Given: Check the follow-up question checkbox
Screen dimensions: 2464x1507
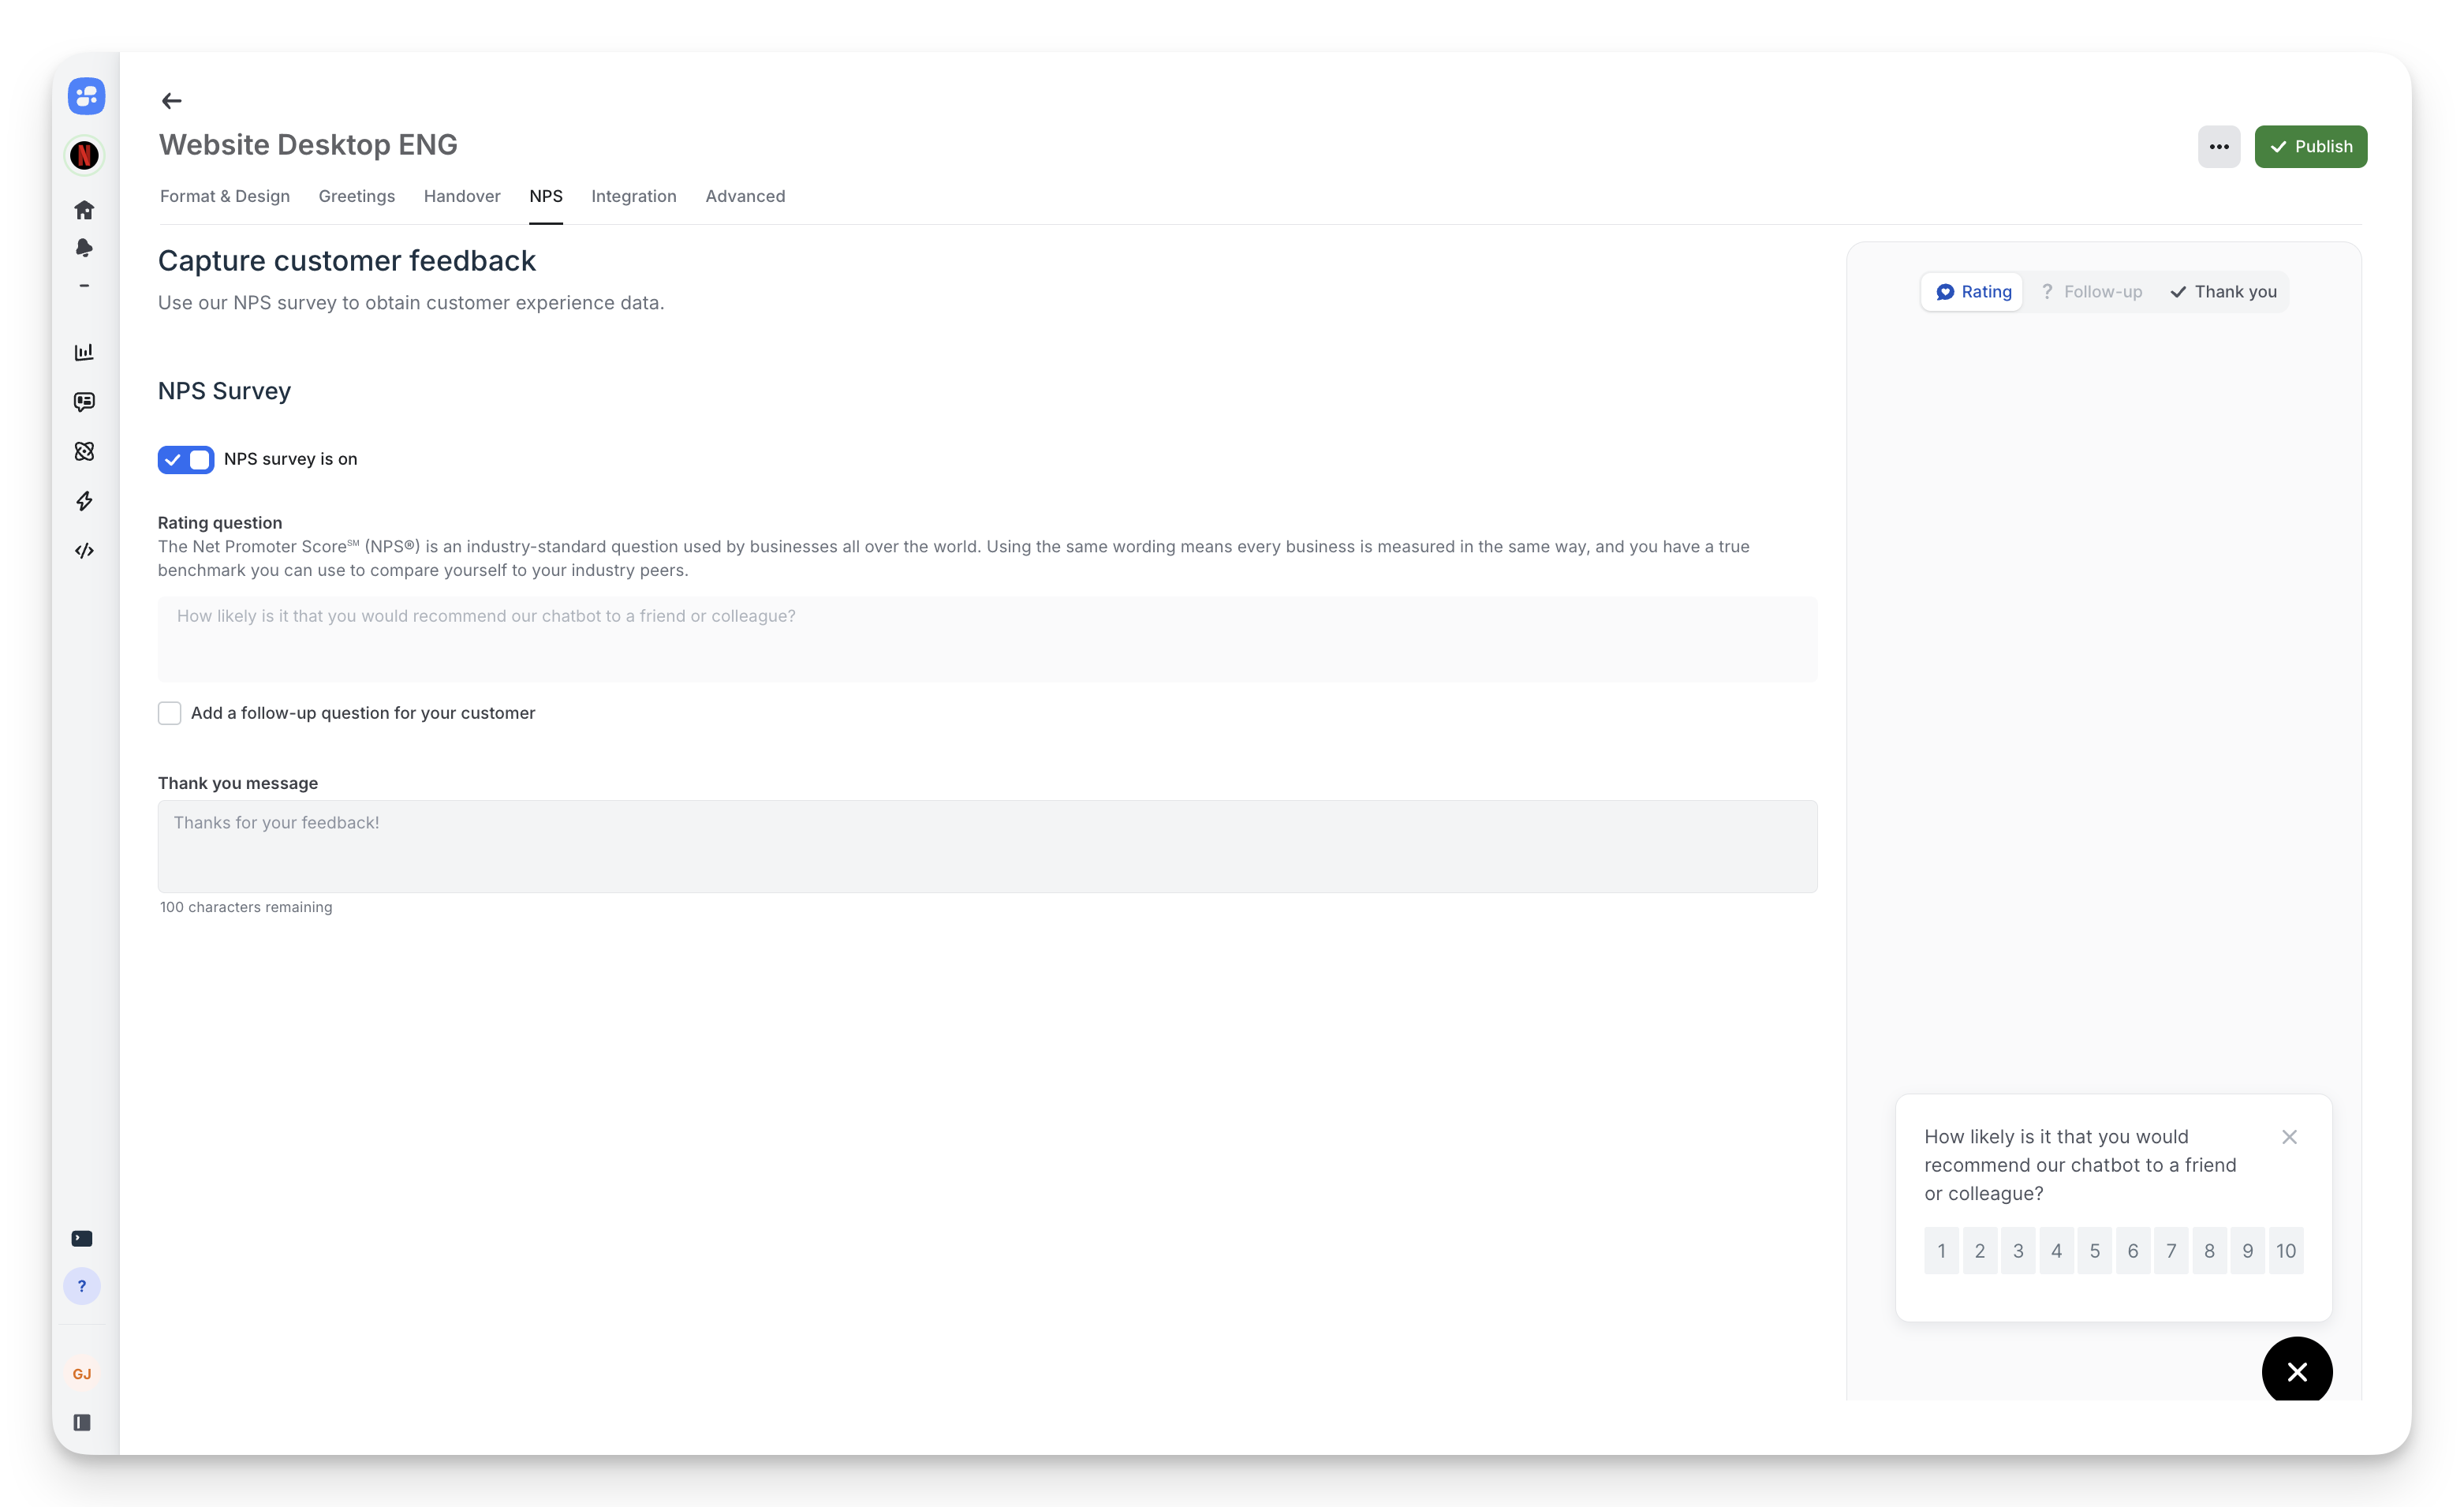Looking at the screenshot, I should click(170, 713).
